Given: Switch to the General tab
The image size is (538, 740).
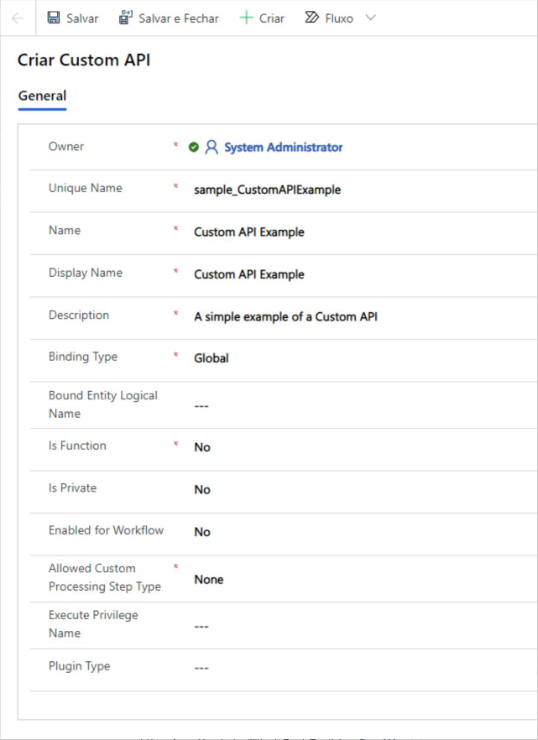Looking at the screenshot, I should click(x=42, y=96).
